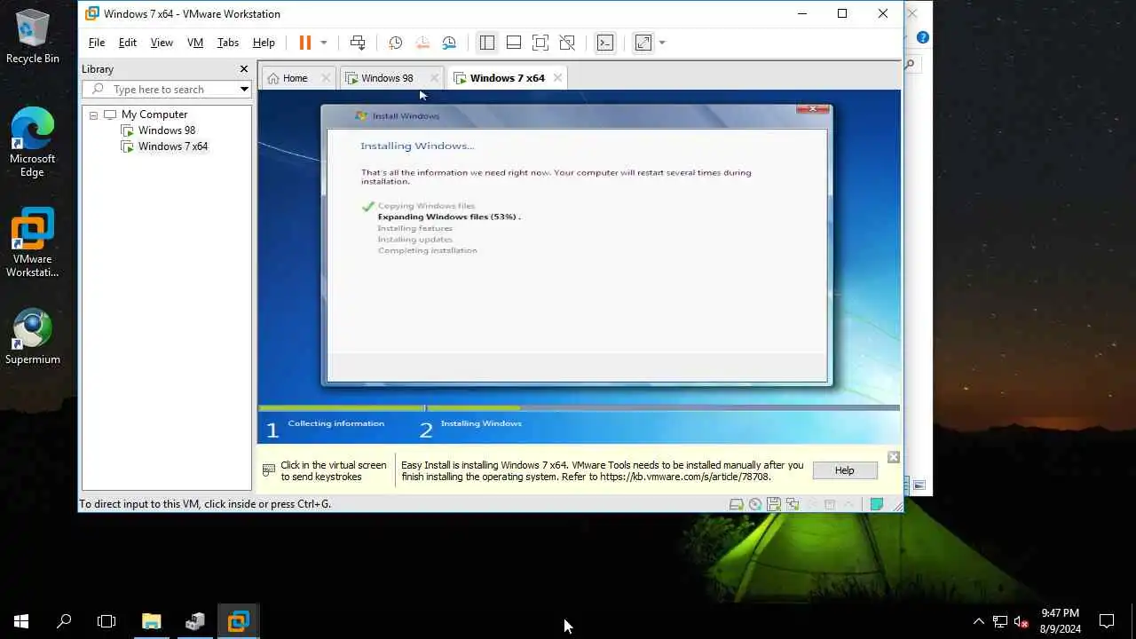Open the Recycle Bin desktop icon
Viewport: 1136px width, 639px height.
33,35
